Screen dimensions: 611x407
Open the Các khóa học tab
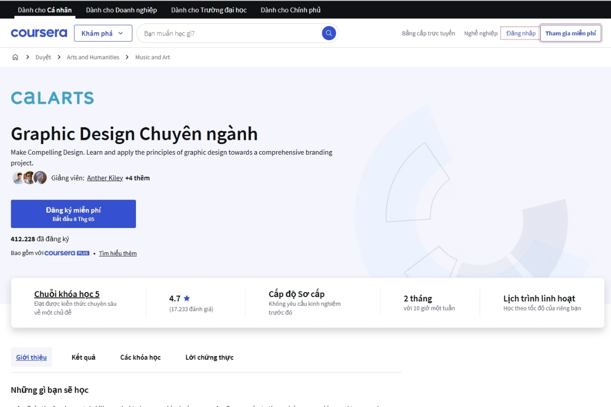(141, 357)
